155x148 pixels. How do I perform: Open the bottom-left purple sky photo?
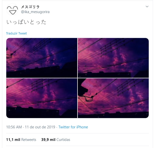click(42, 98)
